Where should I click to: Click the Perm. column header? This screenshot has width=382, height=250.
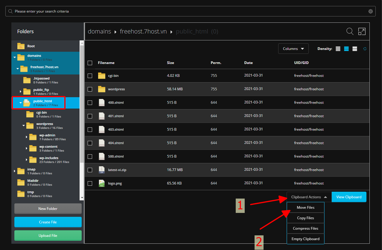coord(216,63)
